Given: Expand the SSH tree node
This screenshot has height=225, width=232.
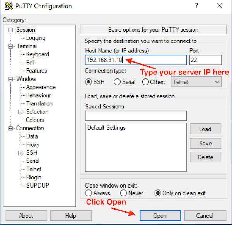Looking at the screenshot, I should tap(20, 153).
